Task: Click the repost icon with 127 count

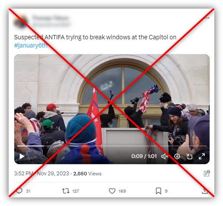Action: click(x=66, y=191)
